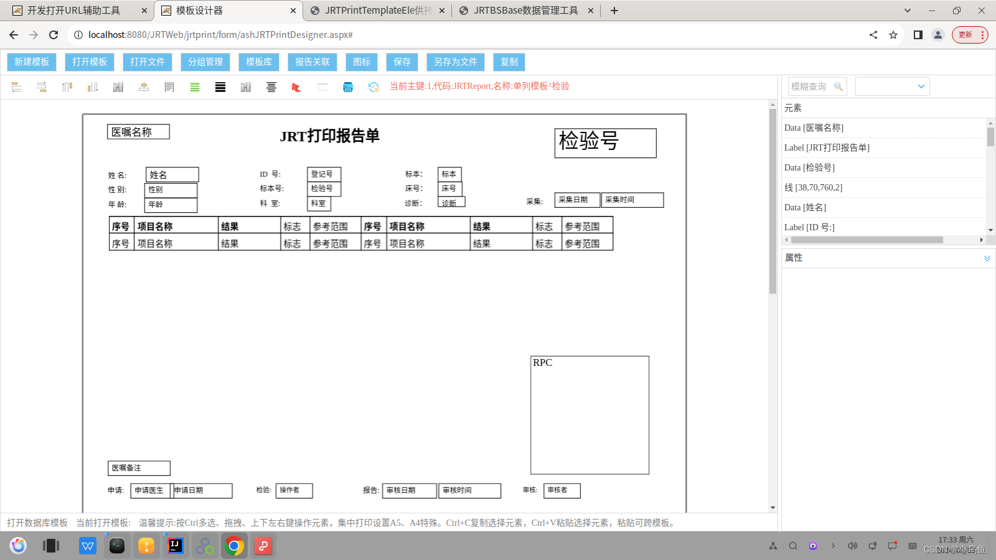Click gray columns icon beside black lines icon
The width and height of the screenshot is (996, 560).
pos(246,87)
